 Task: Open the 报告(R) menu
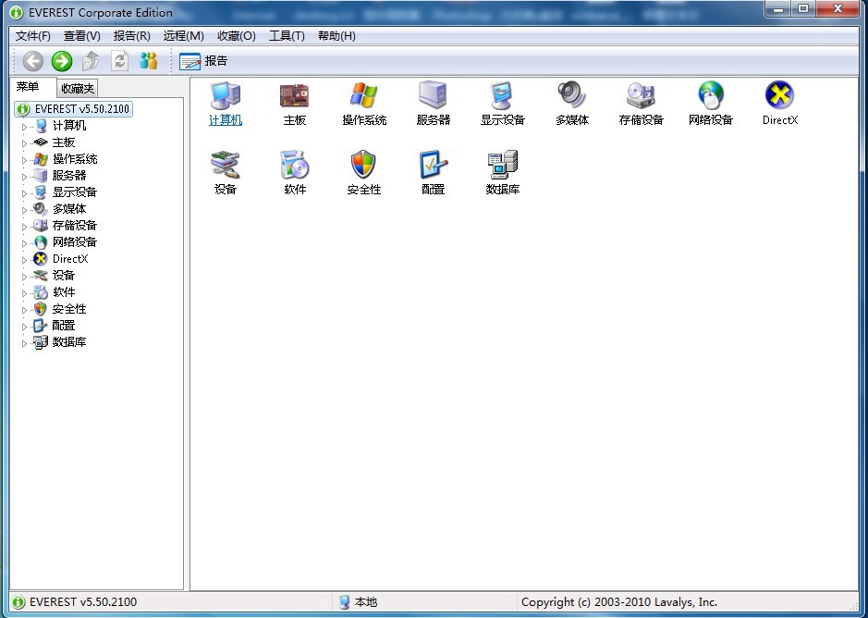(131, 36)
